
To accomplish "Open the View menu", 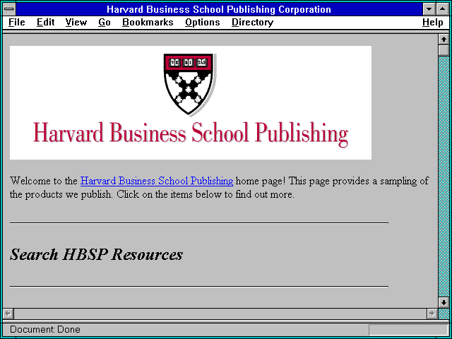I will point(76,23).
